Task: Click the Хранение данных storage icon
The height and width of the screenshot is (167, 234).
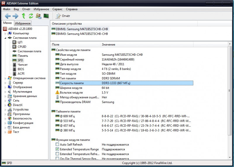Action: [10, 96]
